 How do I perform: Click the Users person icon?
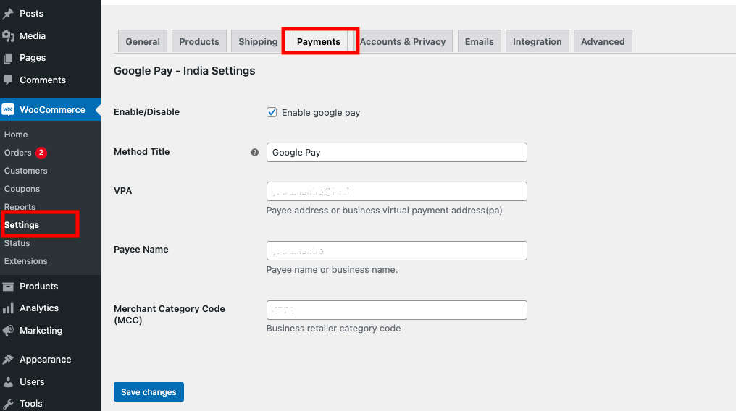8,382
